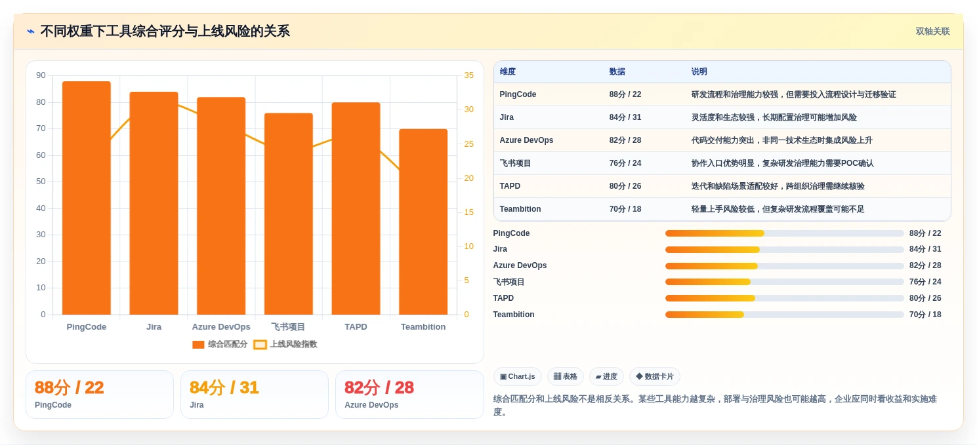The image size is (977, 445).
Task: Click the 84分 / 31 table cell
Action: (x=625, y=117)
